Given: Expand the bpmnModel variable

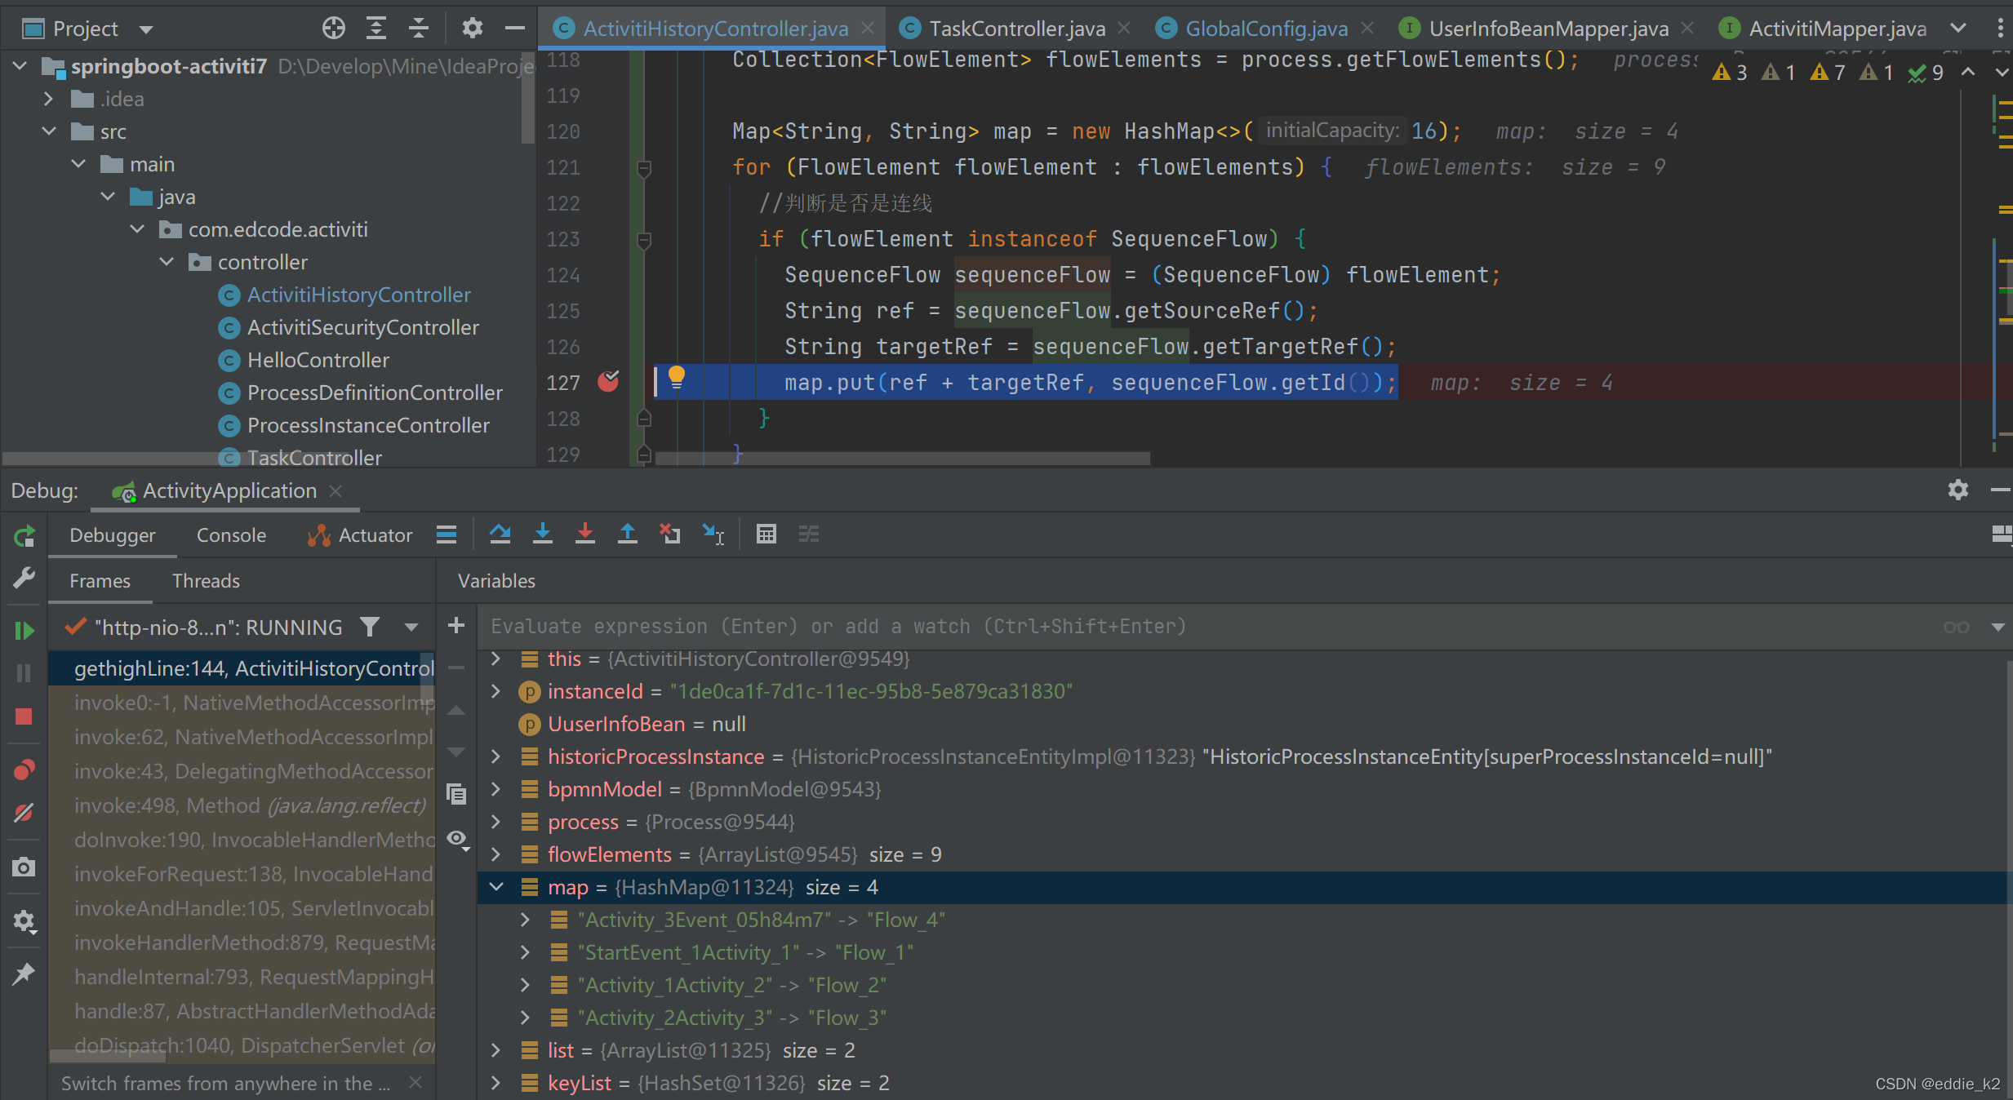Looking at the screenshot, I should 496,789.
